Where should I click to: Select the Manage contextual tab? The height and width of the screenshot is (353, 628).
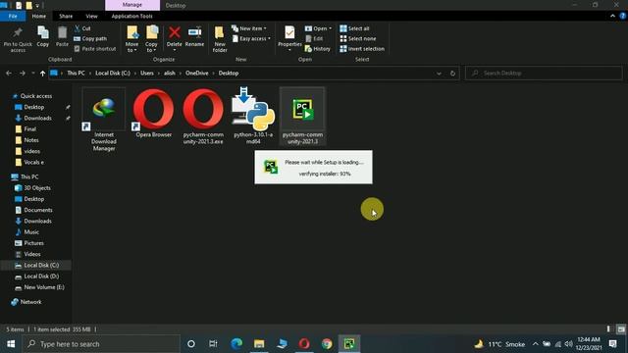132,5
